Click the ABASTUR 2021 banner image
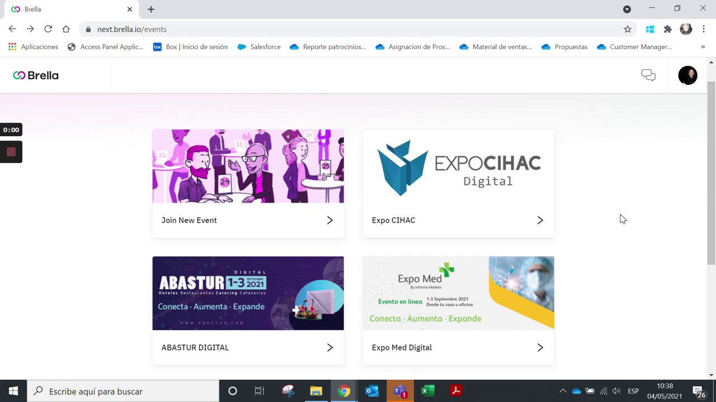Viewport: 716px width, 402px height. [x=248, y=293]
